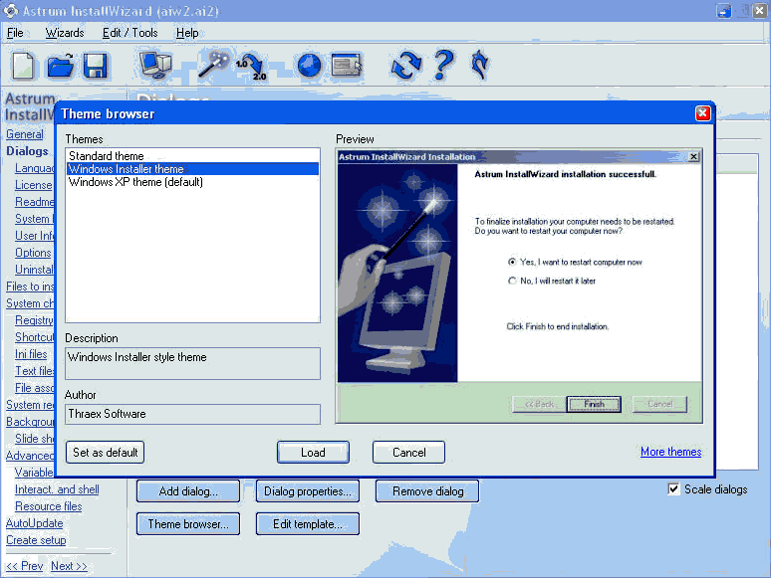Click the wizard artwork in preview
Viewport: 771px width, 578px height.
point(397,273)
